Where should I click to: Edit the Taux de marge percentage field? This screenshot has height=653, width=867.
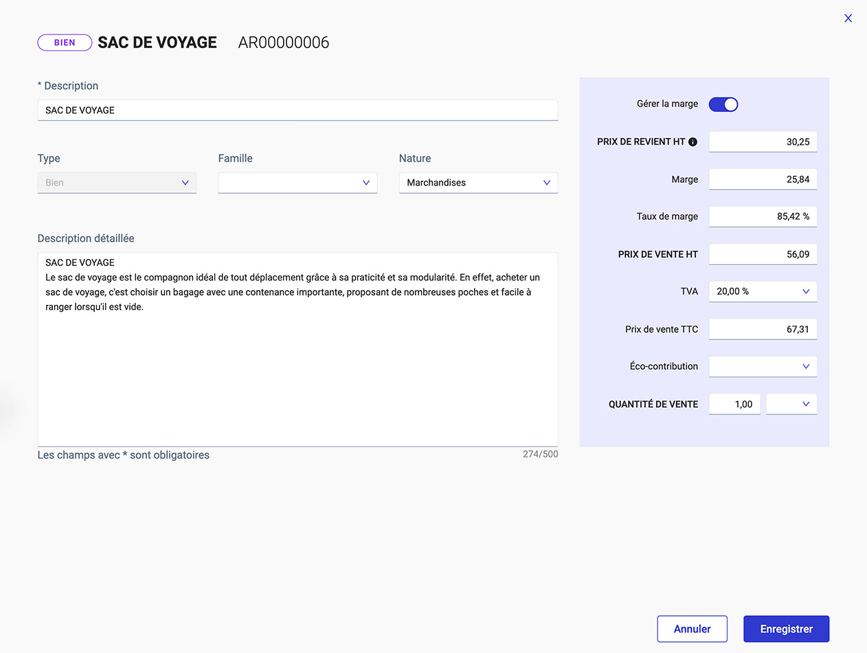tap(763, 217)
